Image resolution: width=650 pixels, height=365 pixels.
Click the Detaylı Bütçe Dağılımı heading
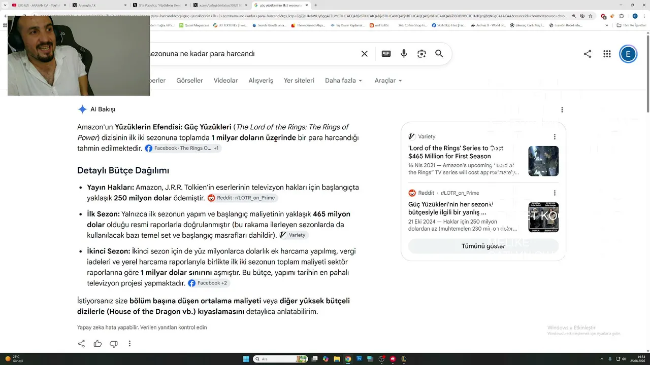pyautogui.click(x=123, y=171)
